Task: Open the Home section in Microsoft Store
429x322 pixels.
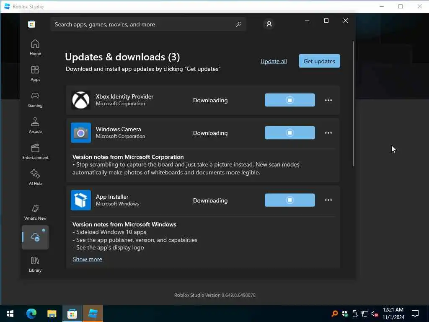Action: pos(35,47)
